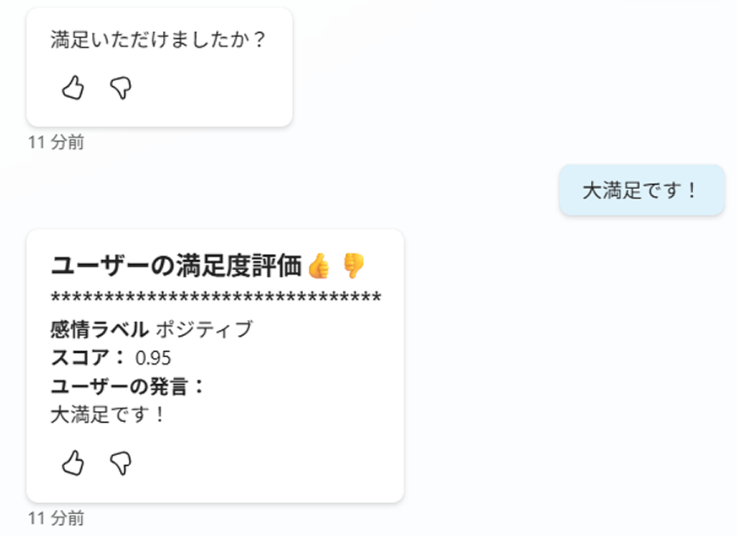Click thumbs down under 満足いただけましたか？ message
This screenshot has height=536, width=737.
pyautogui.click(x=122, y=88)
